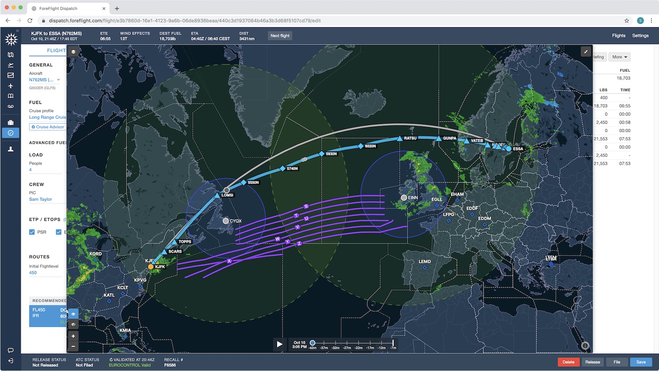Click the sign-out arrow icon in sidebar
This screenshot has width=659, height=371.
point(11,361)
